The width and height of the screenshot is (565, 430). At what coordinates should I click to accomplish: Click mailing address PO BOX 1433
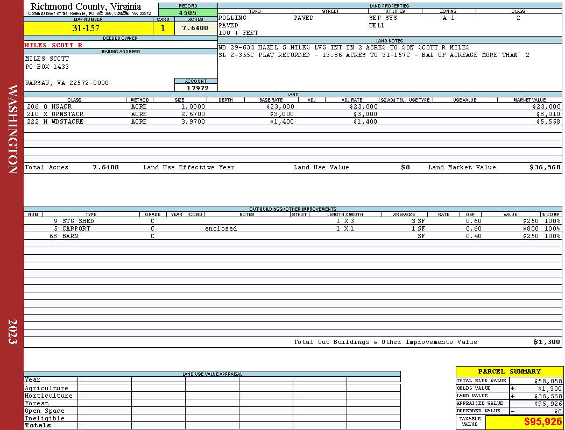[47, 67]
